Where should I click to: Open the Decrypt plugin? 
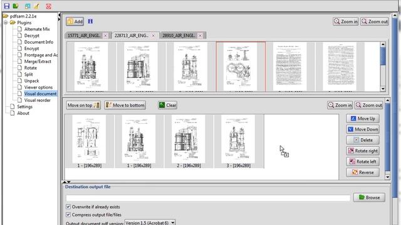32,36
